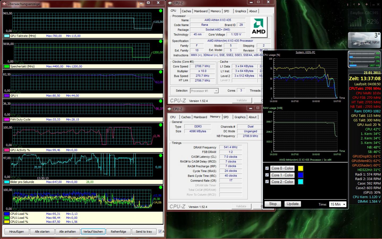The height and width of the screenshot is (239, 382).
Task: Click down triangle under GPU Activity graph
Action: (x=15, y=146)
